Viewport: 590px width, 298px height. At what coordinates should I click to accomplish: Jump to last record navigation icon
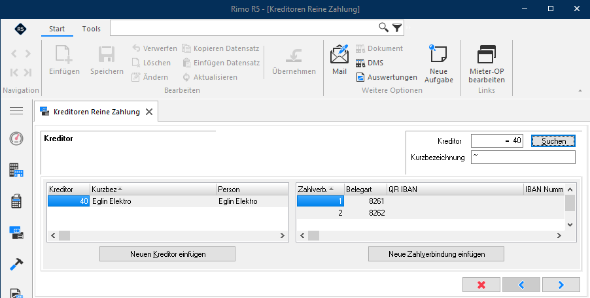coord(27,73)
